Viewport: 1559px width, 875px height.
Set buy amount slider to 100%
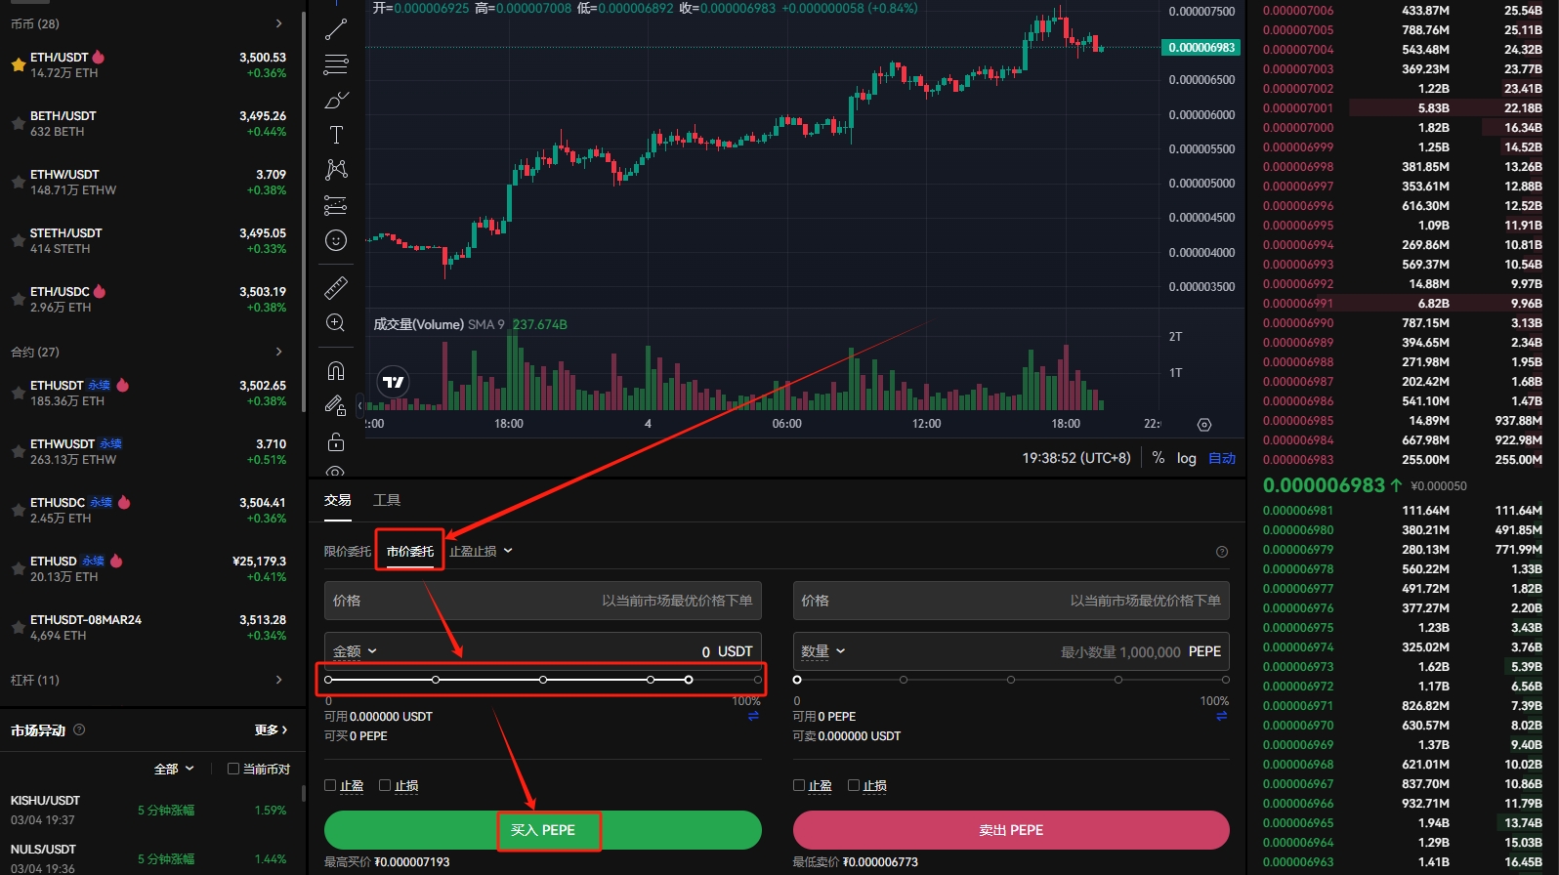point(758,680)
